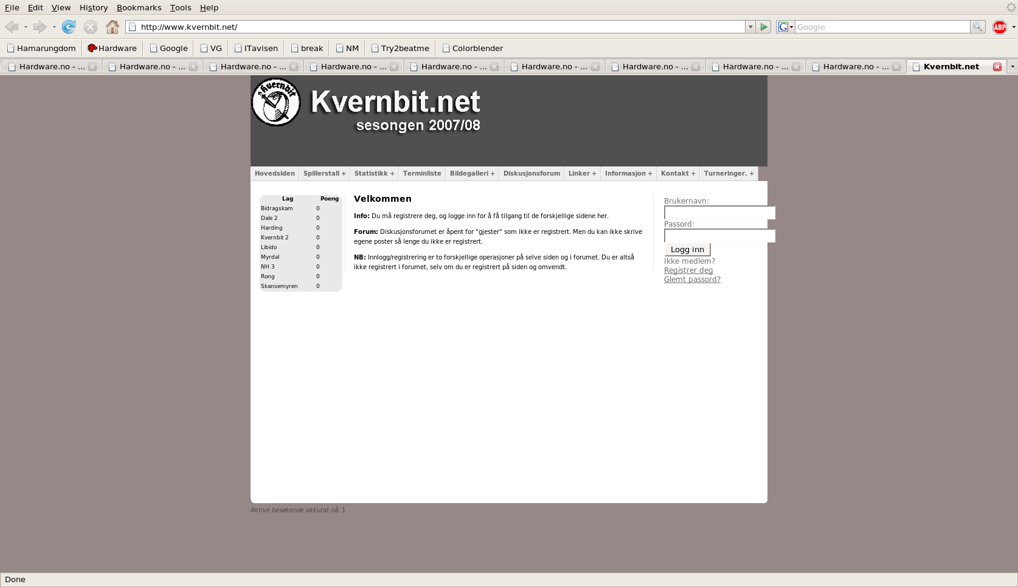This screenshot has width=1018, height=587.
Task: Close the Kvernbit.net tab with red X
Action: [x=997, y=67]
